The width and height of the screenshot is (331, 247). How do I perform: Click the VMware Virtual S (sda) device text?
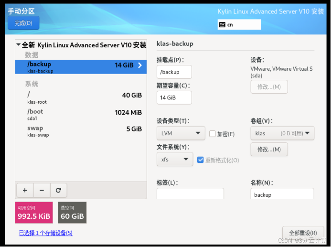pyautogui.click(x=281, y=72)
